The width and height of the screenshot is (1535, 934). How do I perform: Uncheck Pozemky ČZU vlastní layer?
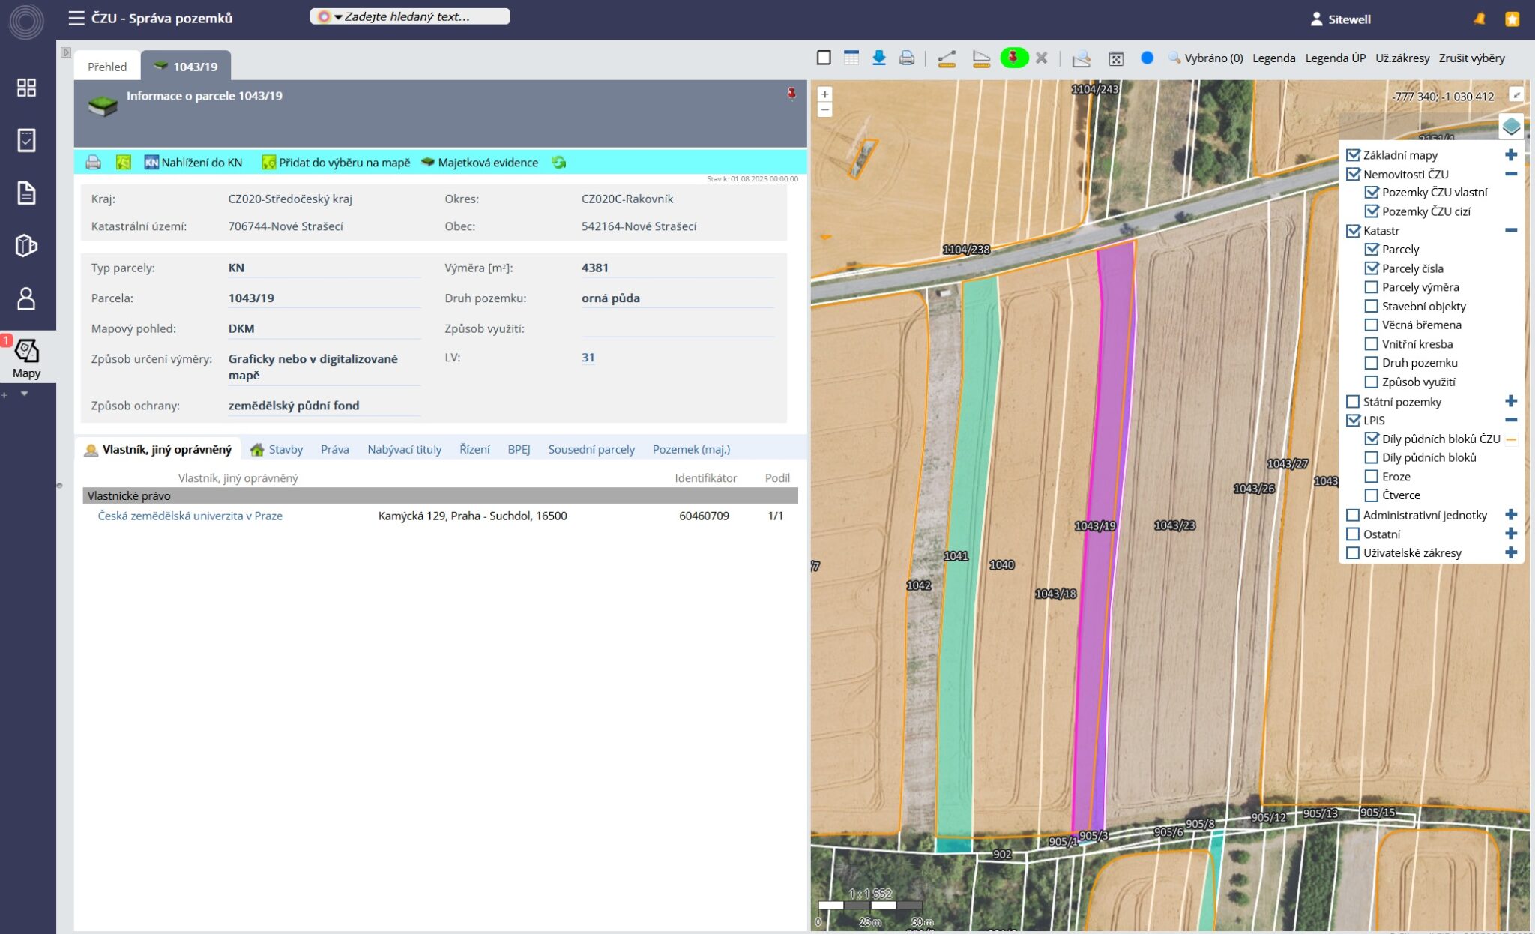[1371, 193]
